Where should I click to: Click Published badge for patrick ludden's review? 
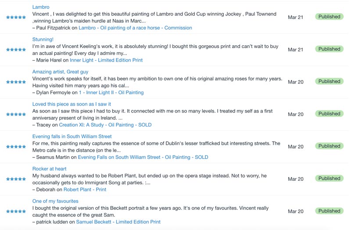[329, 211]
